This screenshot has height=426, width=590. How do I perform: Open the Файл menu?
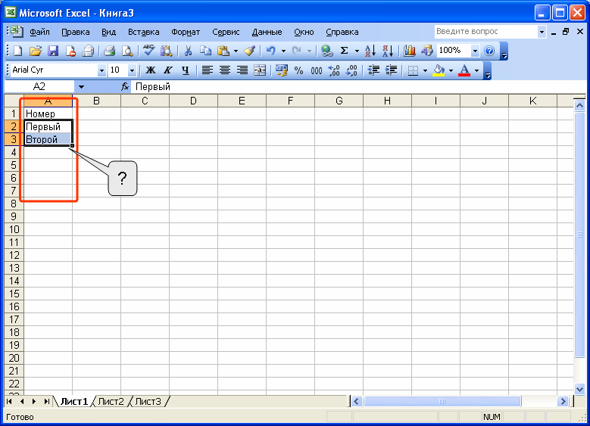pos(39,32)
